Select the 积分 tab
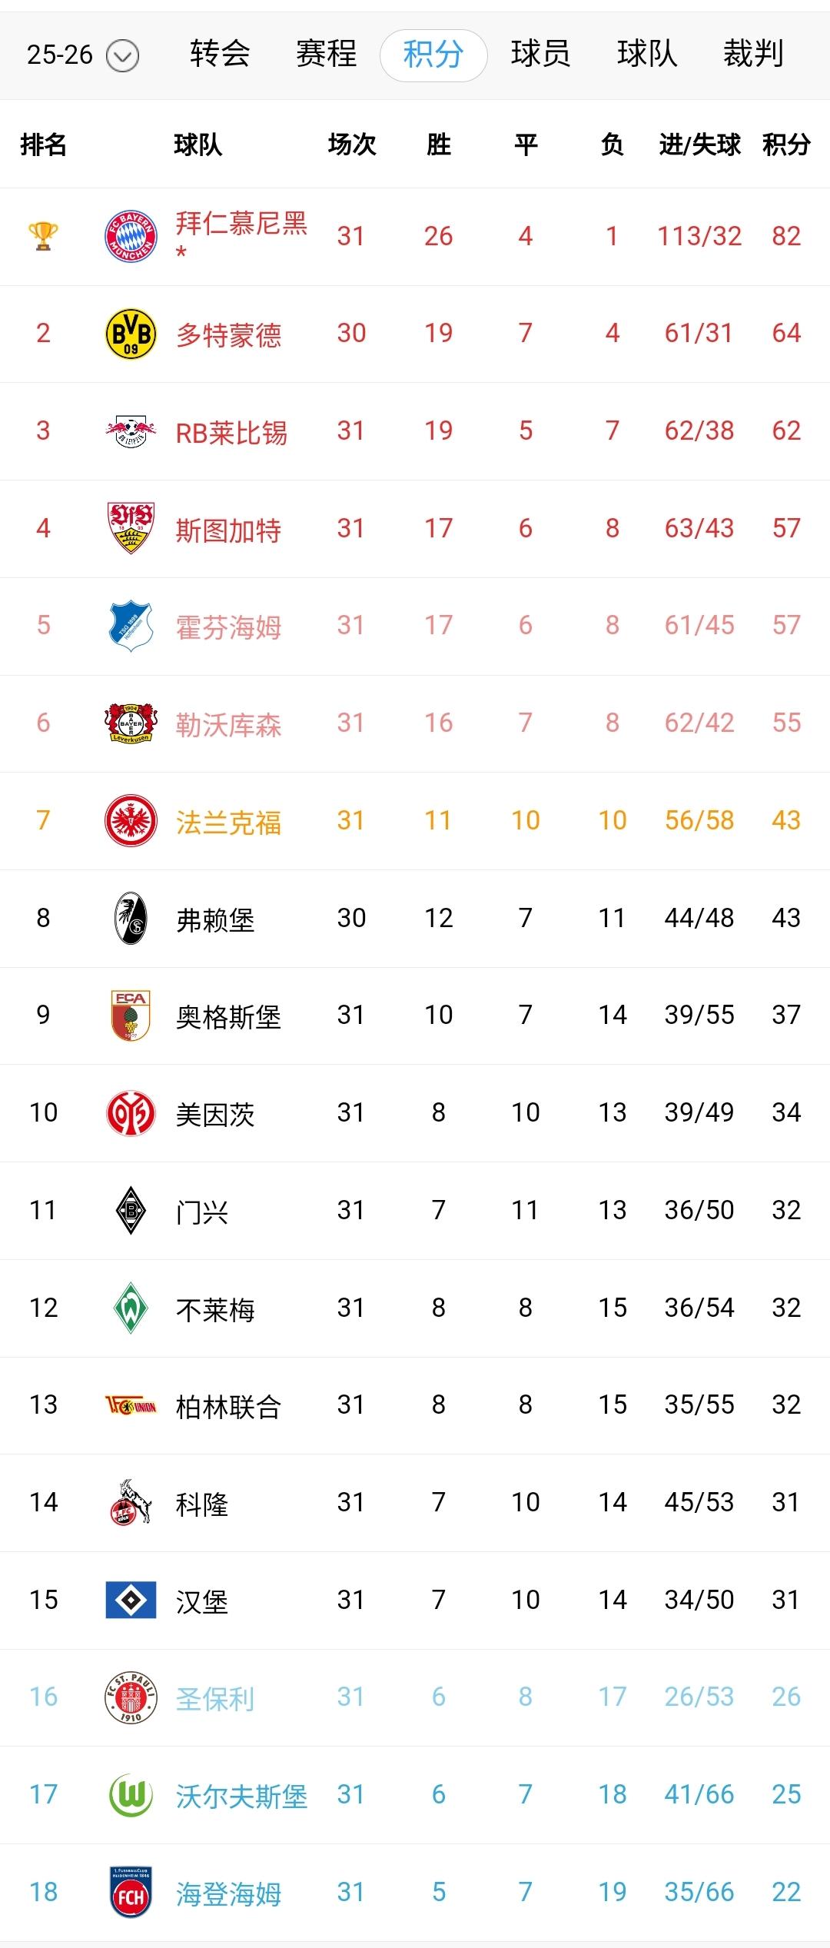This screenshot has width=830, height=1948. click(433, 55)
